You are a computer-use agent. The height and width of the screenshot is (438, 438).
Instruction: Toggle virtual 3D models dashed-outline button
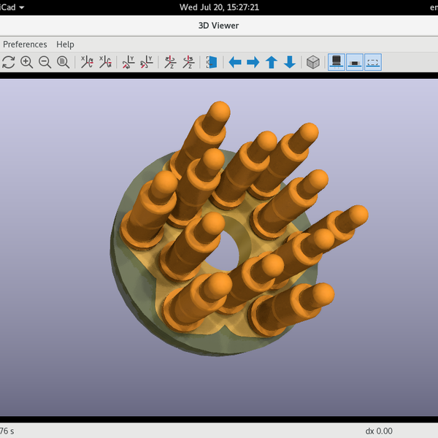coord(372,62)
